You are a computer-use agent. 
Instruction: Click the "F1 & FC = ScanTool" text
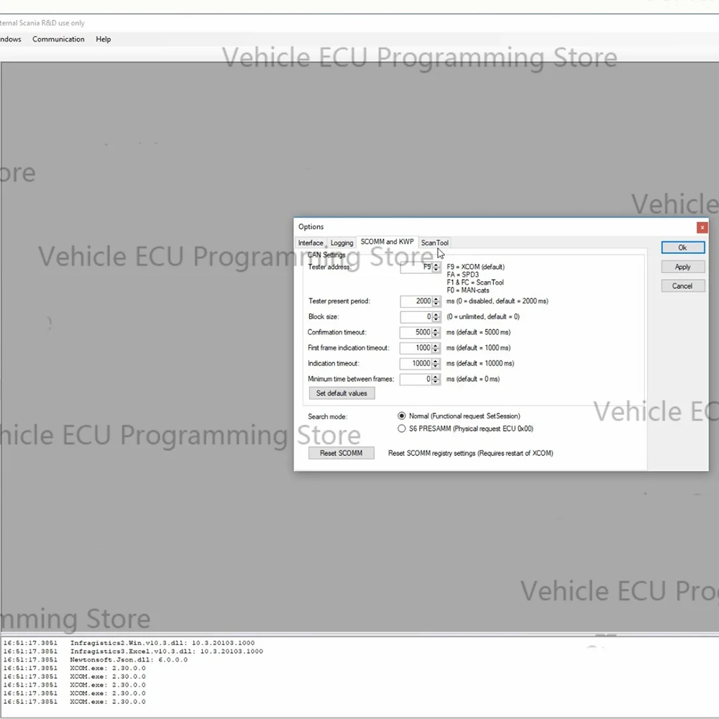click(x=475, y=283)
